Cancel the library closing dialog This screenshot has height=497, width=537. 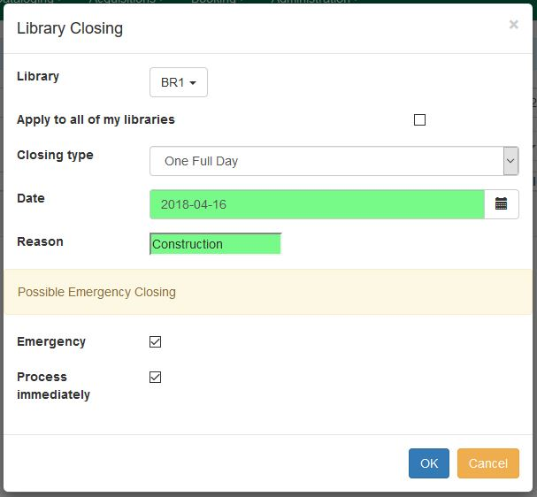pyautogui.click(x=487, y=463)
